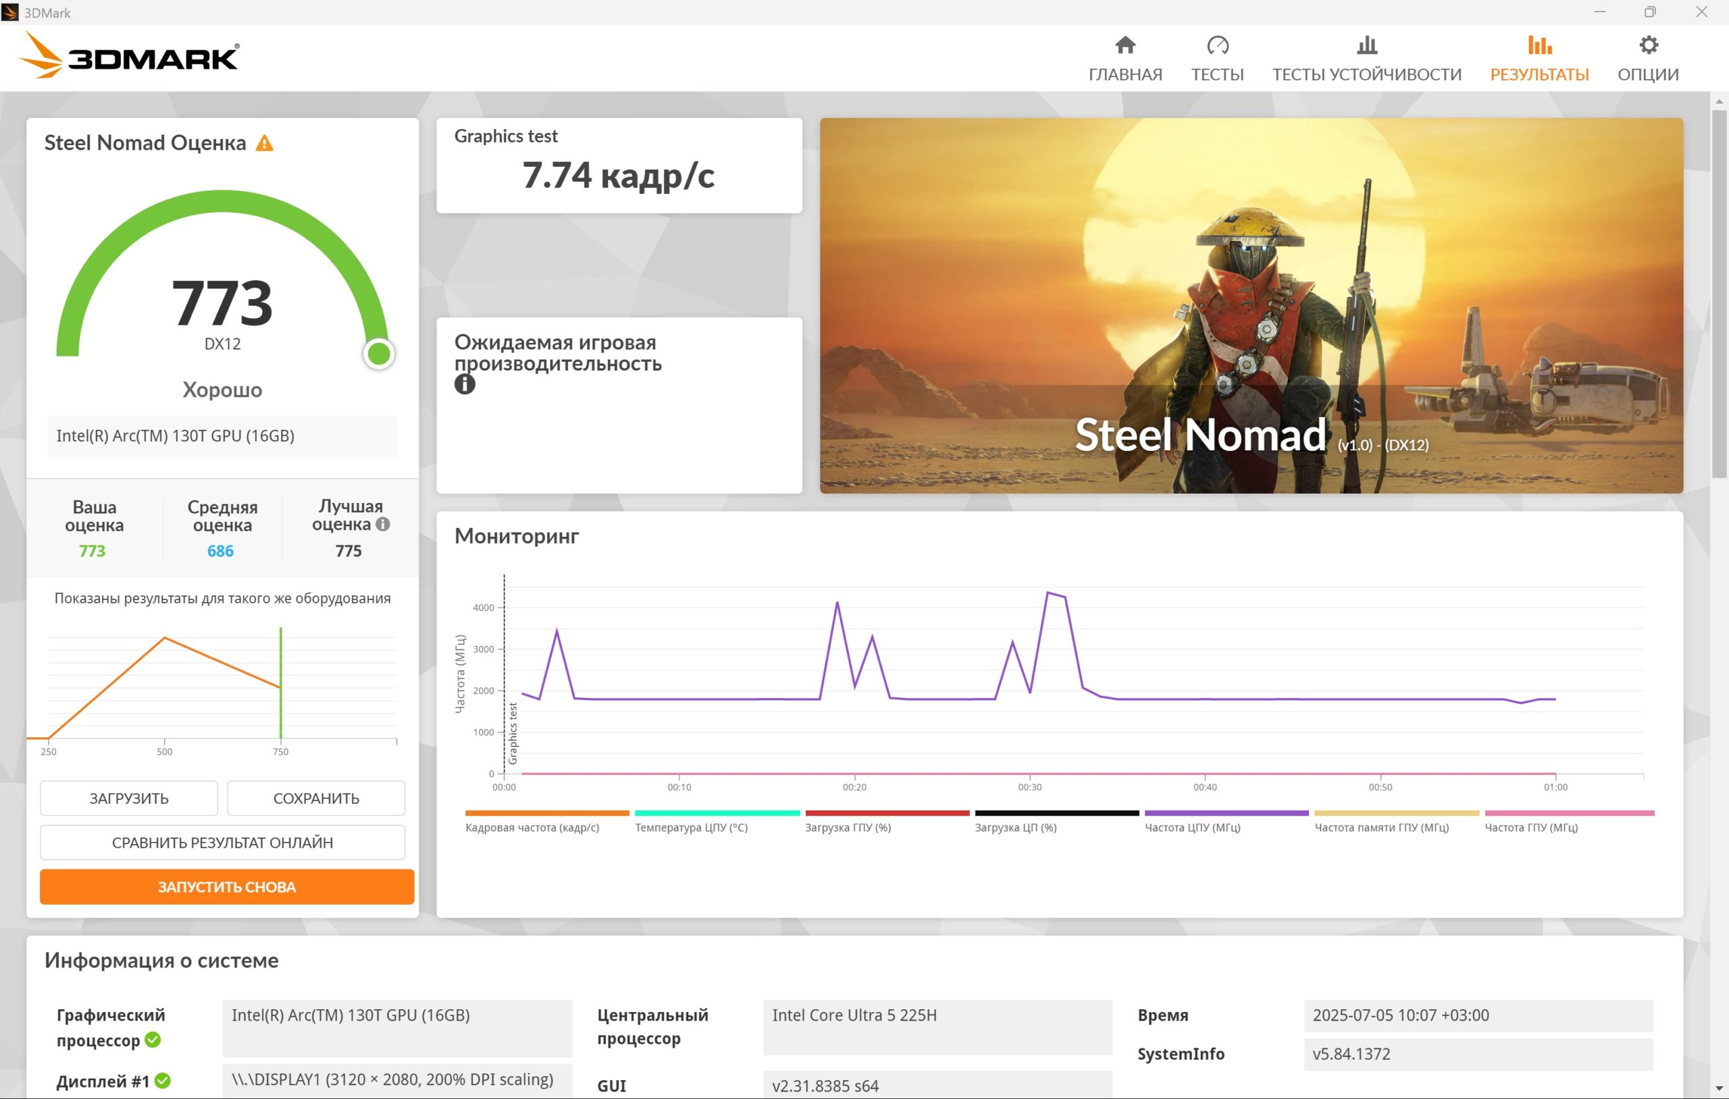Viewport: 1729px width, 1099px height.
Task: Click the Ожидаемая игровая производительность heading
Action: point(558,352)
